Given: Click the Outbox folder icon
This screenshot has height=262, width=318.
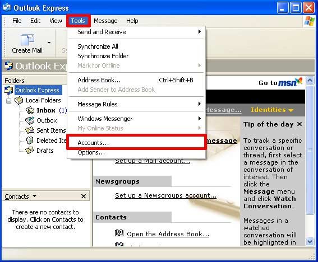Looking at the screenshot, I should point(30,120).
